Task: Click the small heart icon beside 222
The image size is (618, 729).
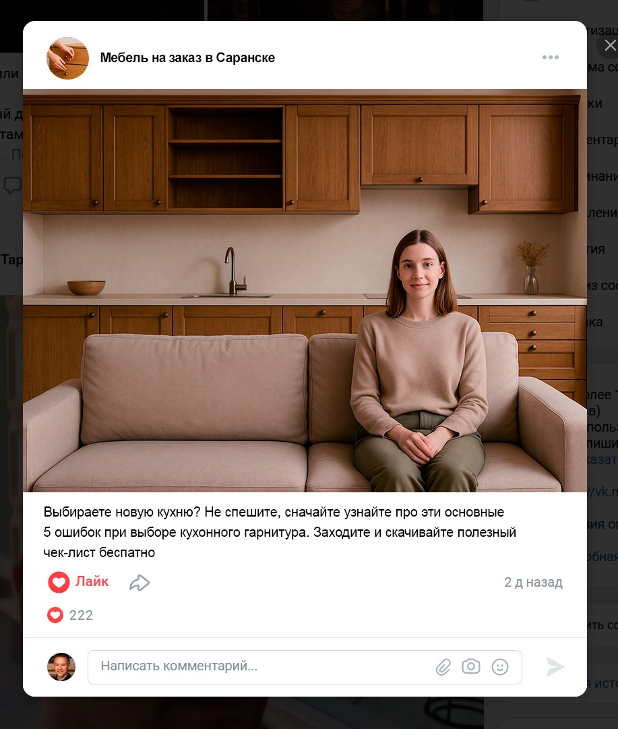Action: tap(55, 615)
